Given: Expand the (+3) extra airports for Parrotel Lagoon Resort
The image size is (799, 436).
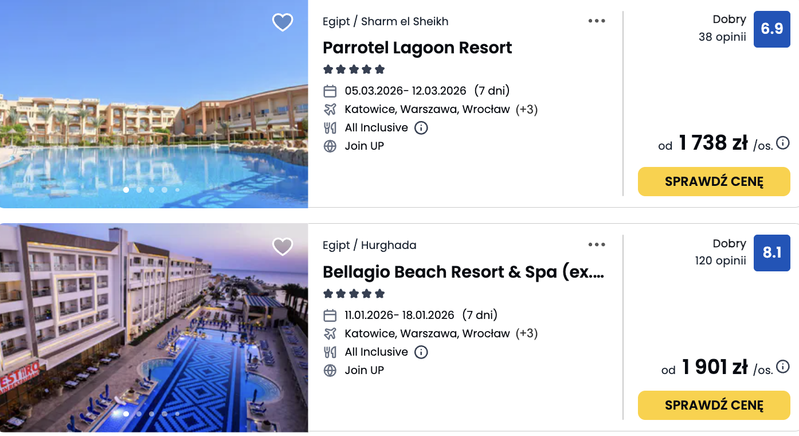Looking at the screenshot, I should coord(528,109).
